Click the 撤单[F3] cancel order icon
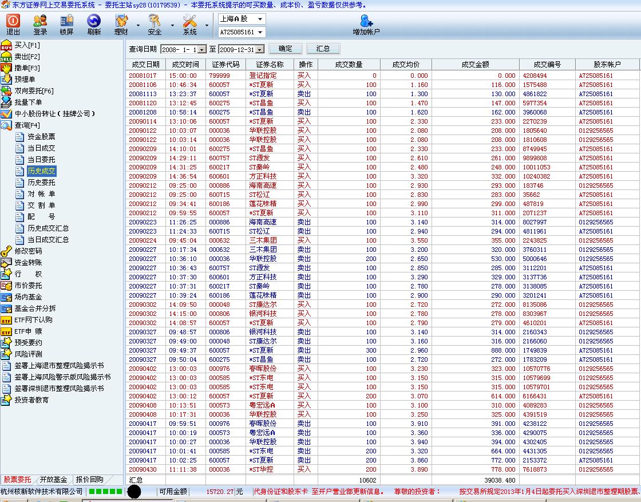Screen dimensions: 641x502 (6, 68)
